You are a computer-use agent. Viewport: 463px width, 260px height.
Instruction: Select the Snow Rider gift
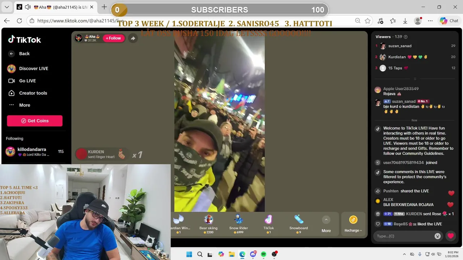(x=238, y=224)
